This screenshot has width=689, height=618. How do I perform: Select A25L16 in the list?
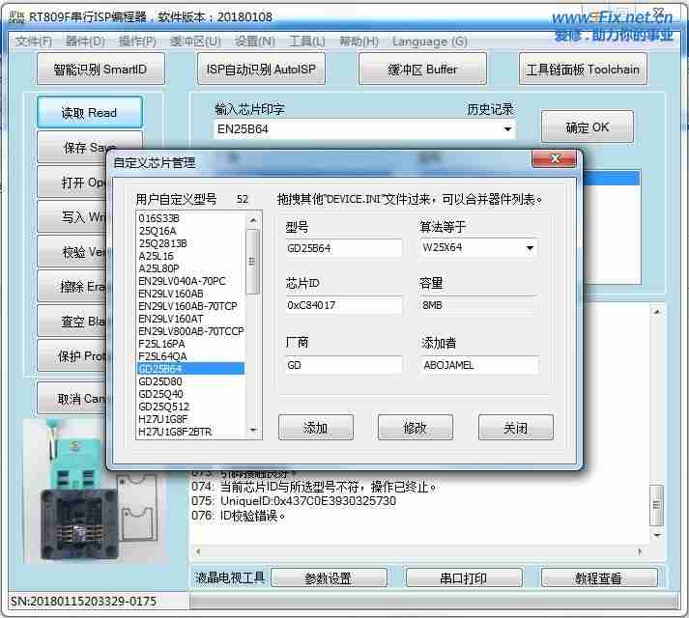(191, 256)
